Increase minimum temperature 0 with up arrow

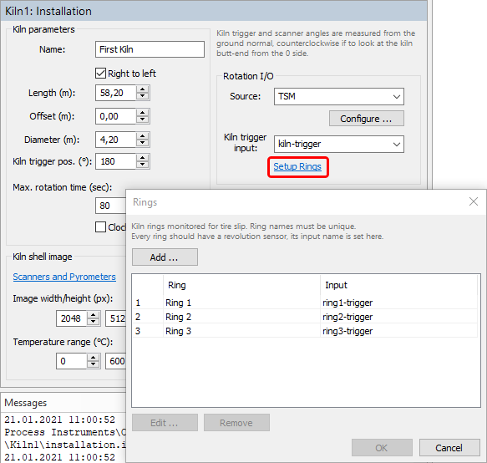[x=94, y=358]
